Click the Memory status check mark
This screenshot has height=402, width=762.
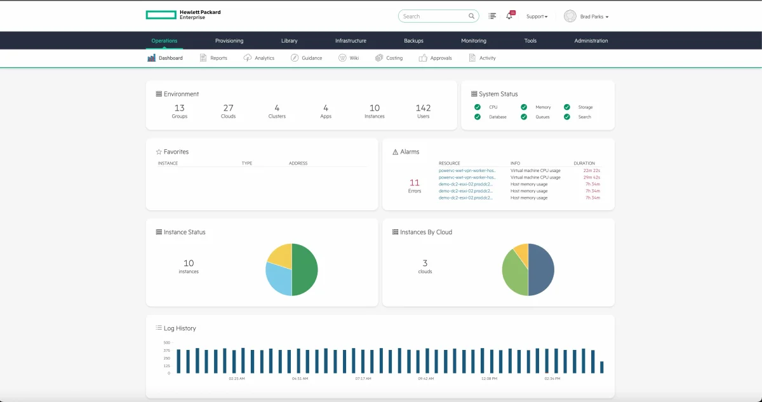pyautogui.click(x=524, y=107)
